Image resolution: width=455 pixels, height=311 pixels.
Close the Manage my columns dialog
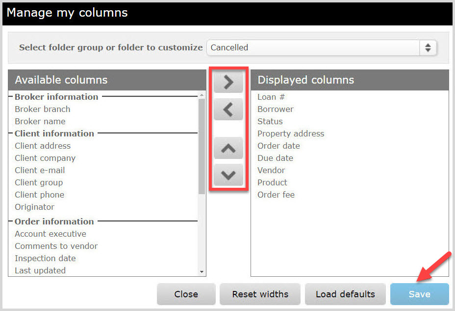pos(186,294)
